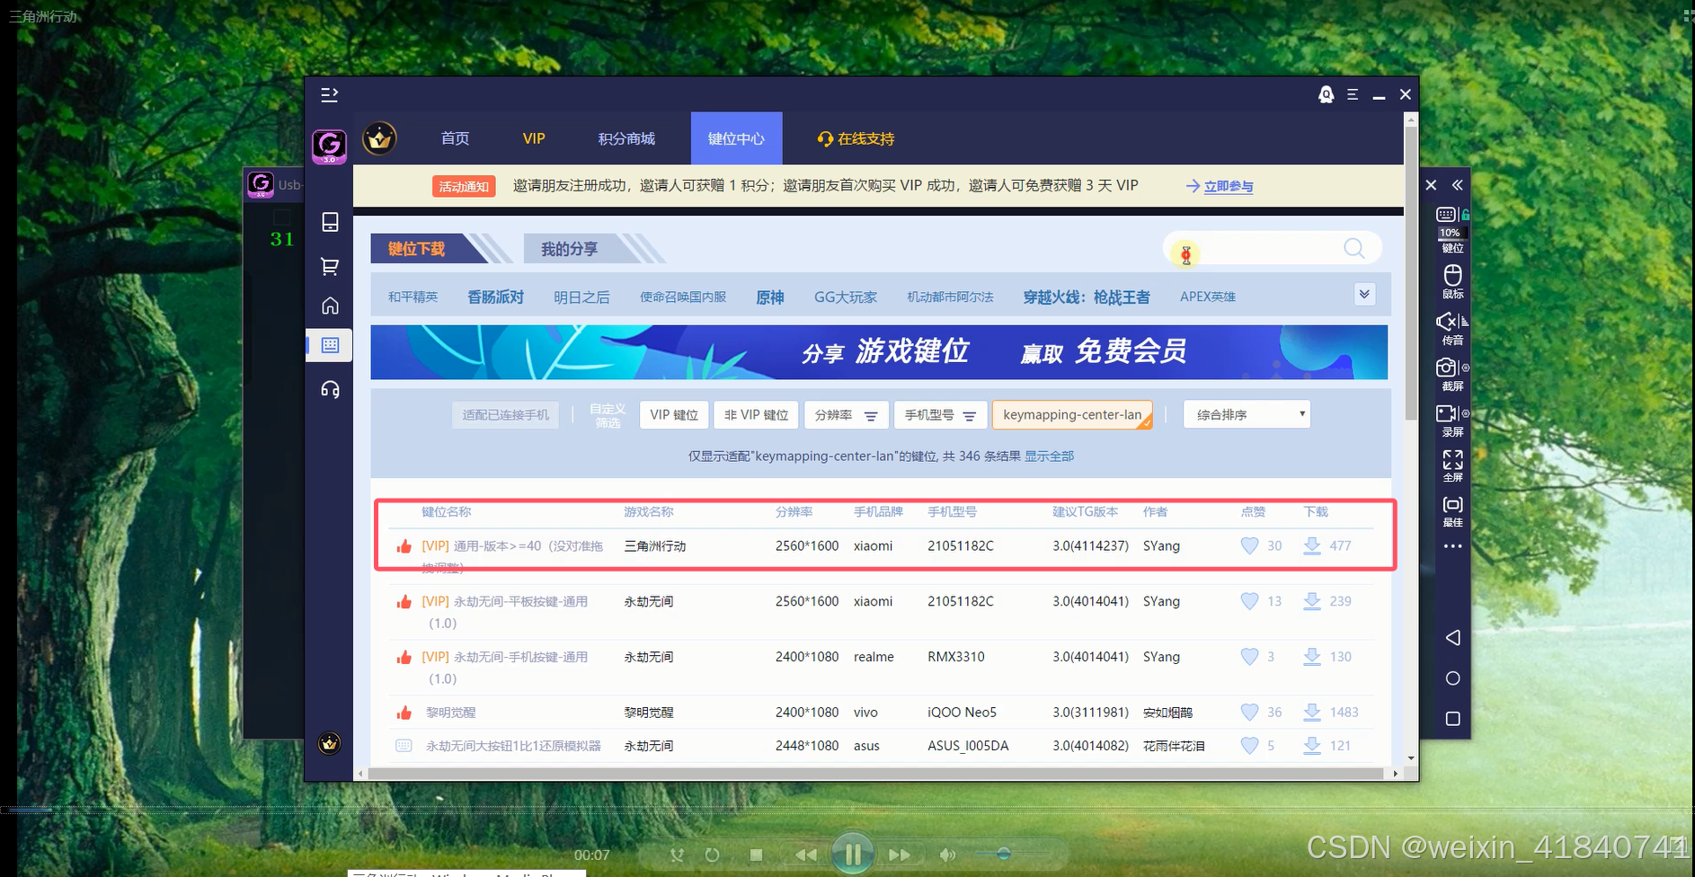Open the three-dots more options in right toolbar

[1452, 545]
